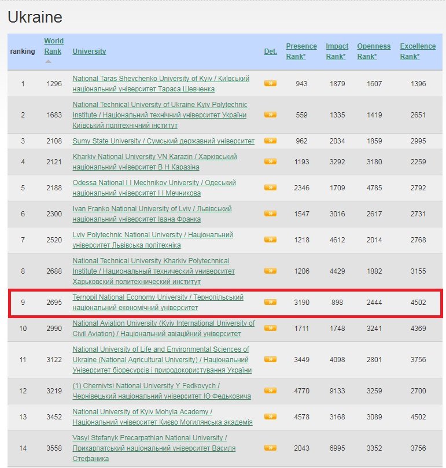
Task: Select excellence rank value 2259
Action: [x=418, y=162]
